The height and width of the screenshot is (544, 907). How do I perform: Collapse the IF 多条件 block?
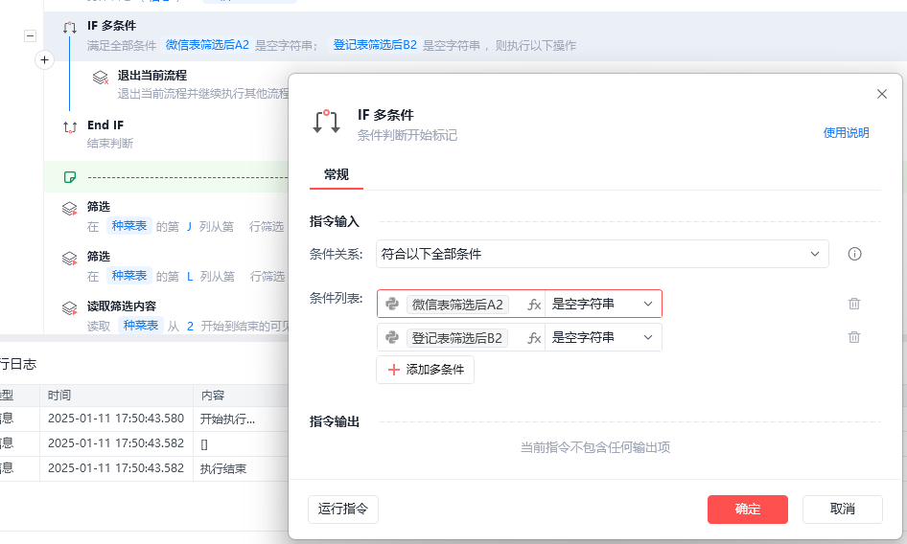30,35
